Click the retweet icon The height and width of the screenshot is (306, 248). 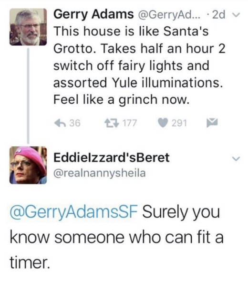(x=112, y=123)
